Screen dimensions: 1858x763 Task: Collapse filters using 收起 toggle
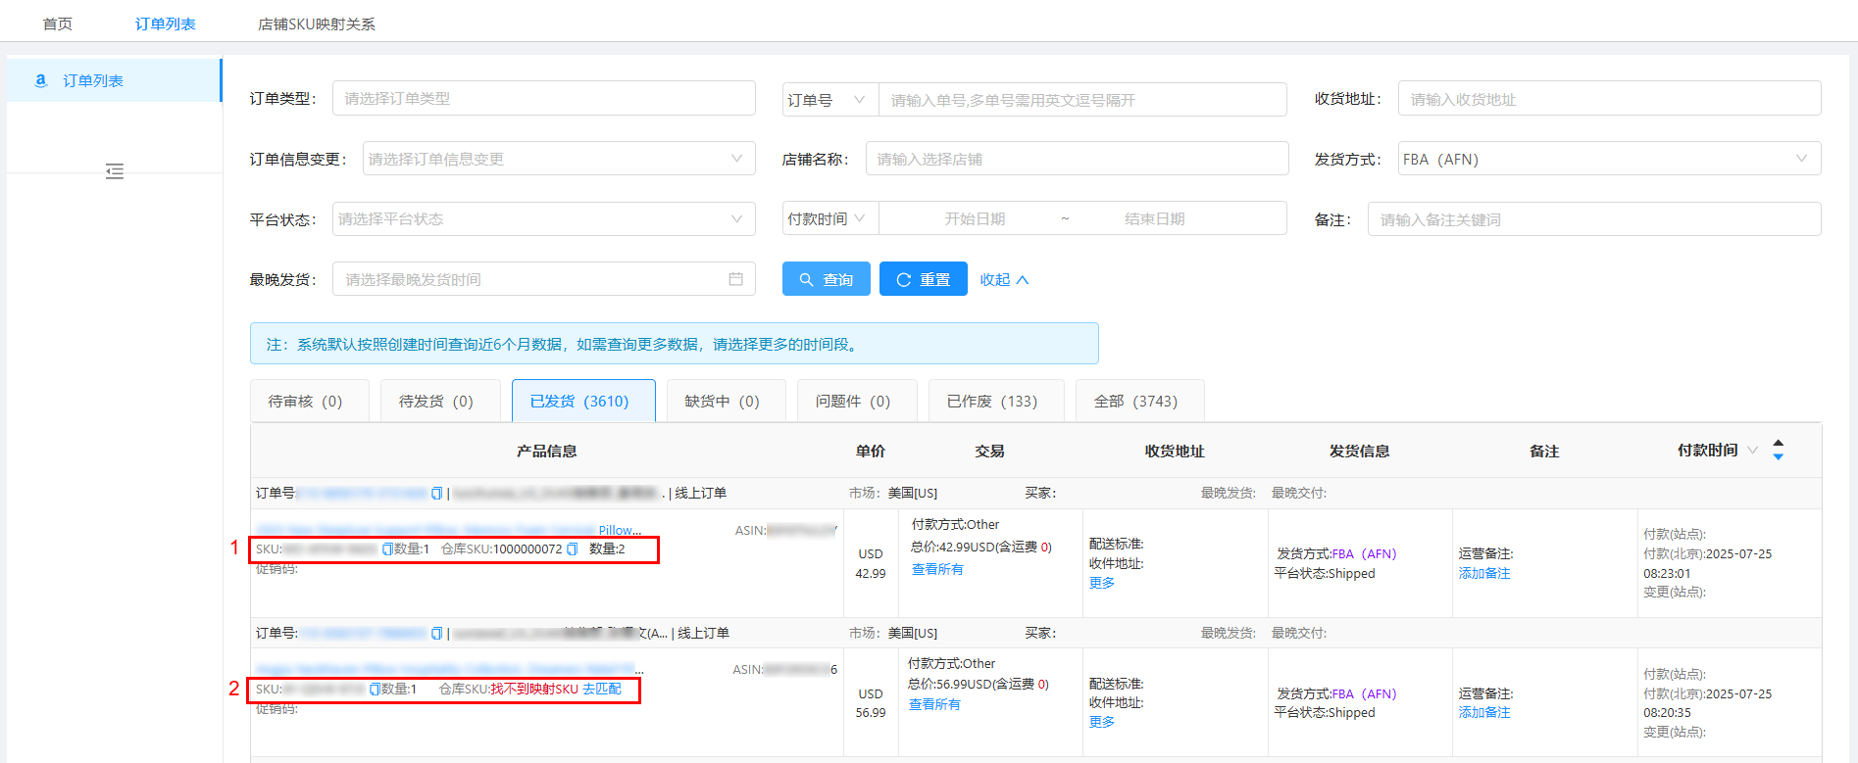click(x=1004, y=279)
